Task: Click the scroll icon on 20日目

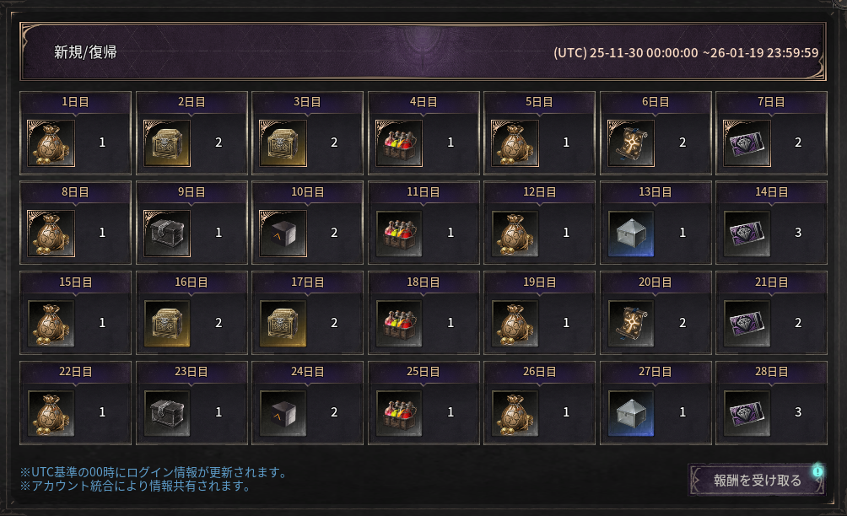Action: point(631,323)
